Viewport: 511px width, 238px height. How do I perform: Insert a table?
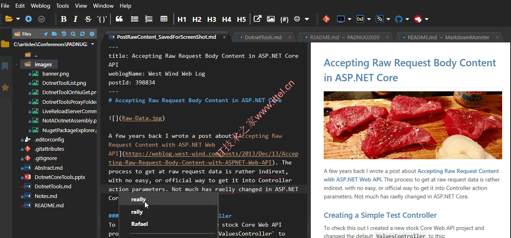(x=164, y=19)
